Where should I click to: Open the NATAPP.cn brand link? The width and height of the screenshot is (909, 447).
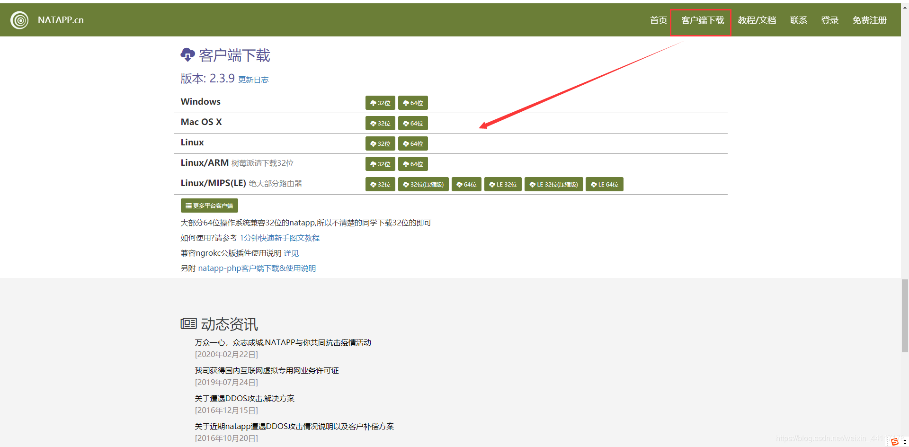pyautogui.click(x=61, y=20)
